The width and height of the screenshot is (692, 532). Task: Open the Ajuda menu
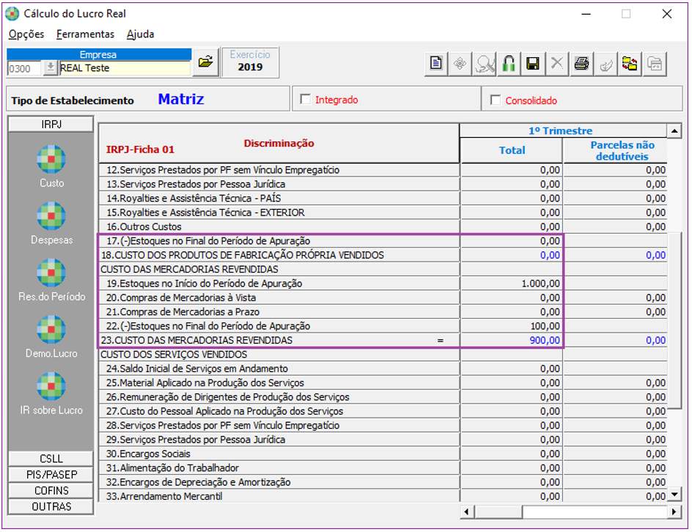tap(140, 34)
